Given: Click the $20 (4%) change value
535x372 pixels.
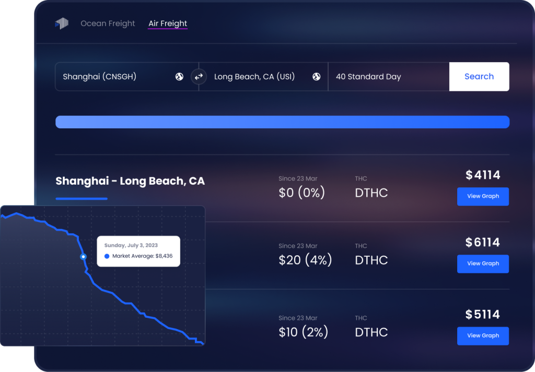Looking at the screenshot, I should tap(305, 260).
